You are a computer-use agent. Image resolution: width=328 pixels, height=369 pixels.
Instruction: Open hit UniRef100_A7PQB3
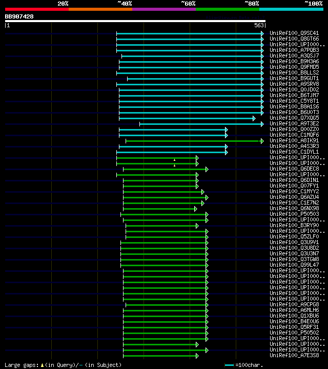pos(294,50)
